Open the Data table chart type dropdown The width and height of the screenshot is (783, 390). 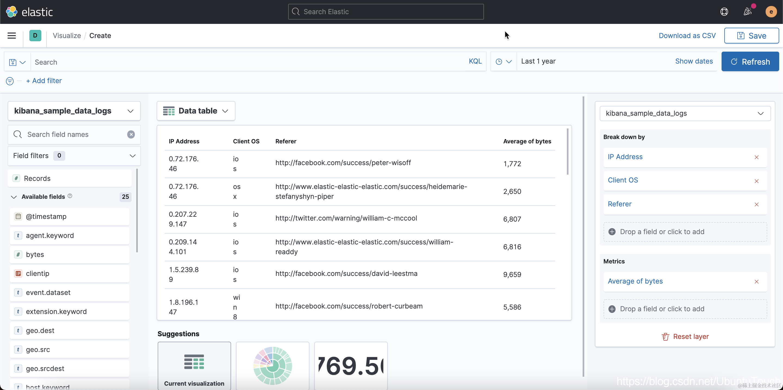[196, 111]
